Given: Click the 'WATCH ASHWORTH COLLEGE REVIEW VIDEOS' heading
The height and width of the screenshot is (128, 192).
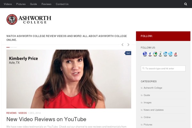Looking at the screenshot, I should pyautogui.click(x=67, y=38).
